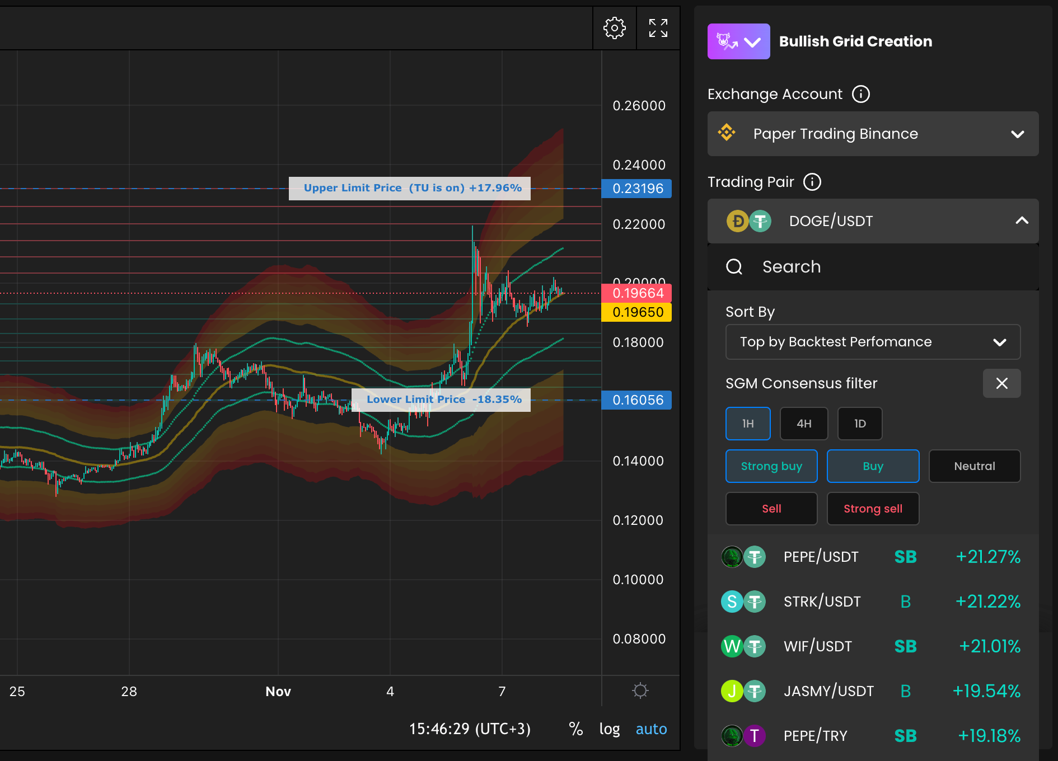This screenshot has width=1058, height=761.
Task: Click the Lower Limit Price label
Action: pos(441,400)
